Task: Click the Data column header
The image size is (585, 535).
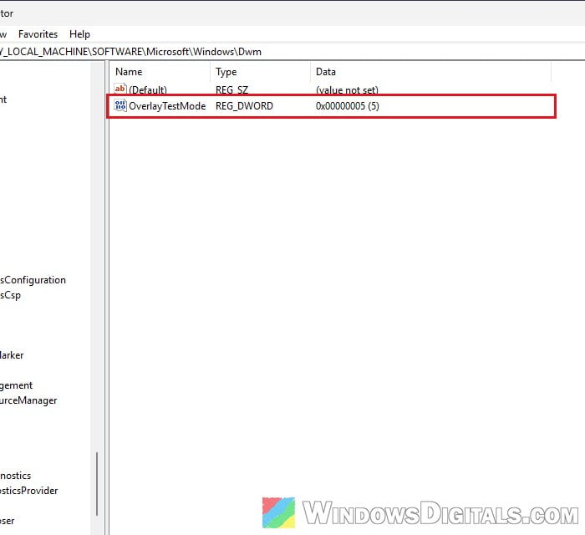Action: (x=326, y=72)
